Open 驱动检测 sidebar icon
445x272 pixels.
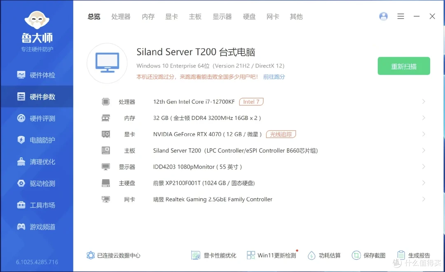click(21, 183)
